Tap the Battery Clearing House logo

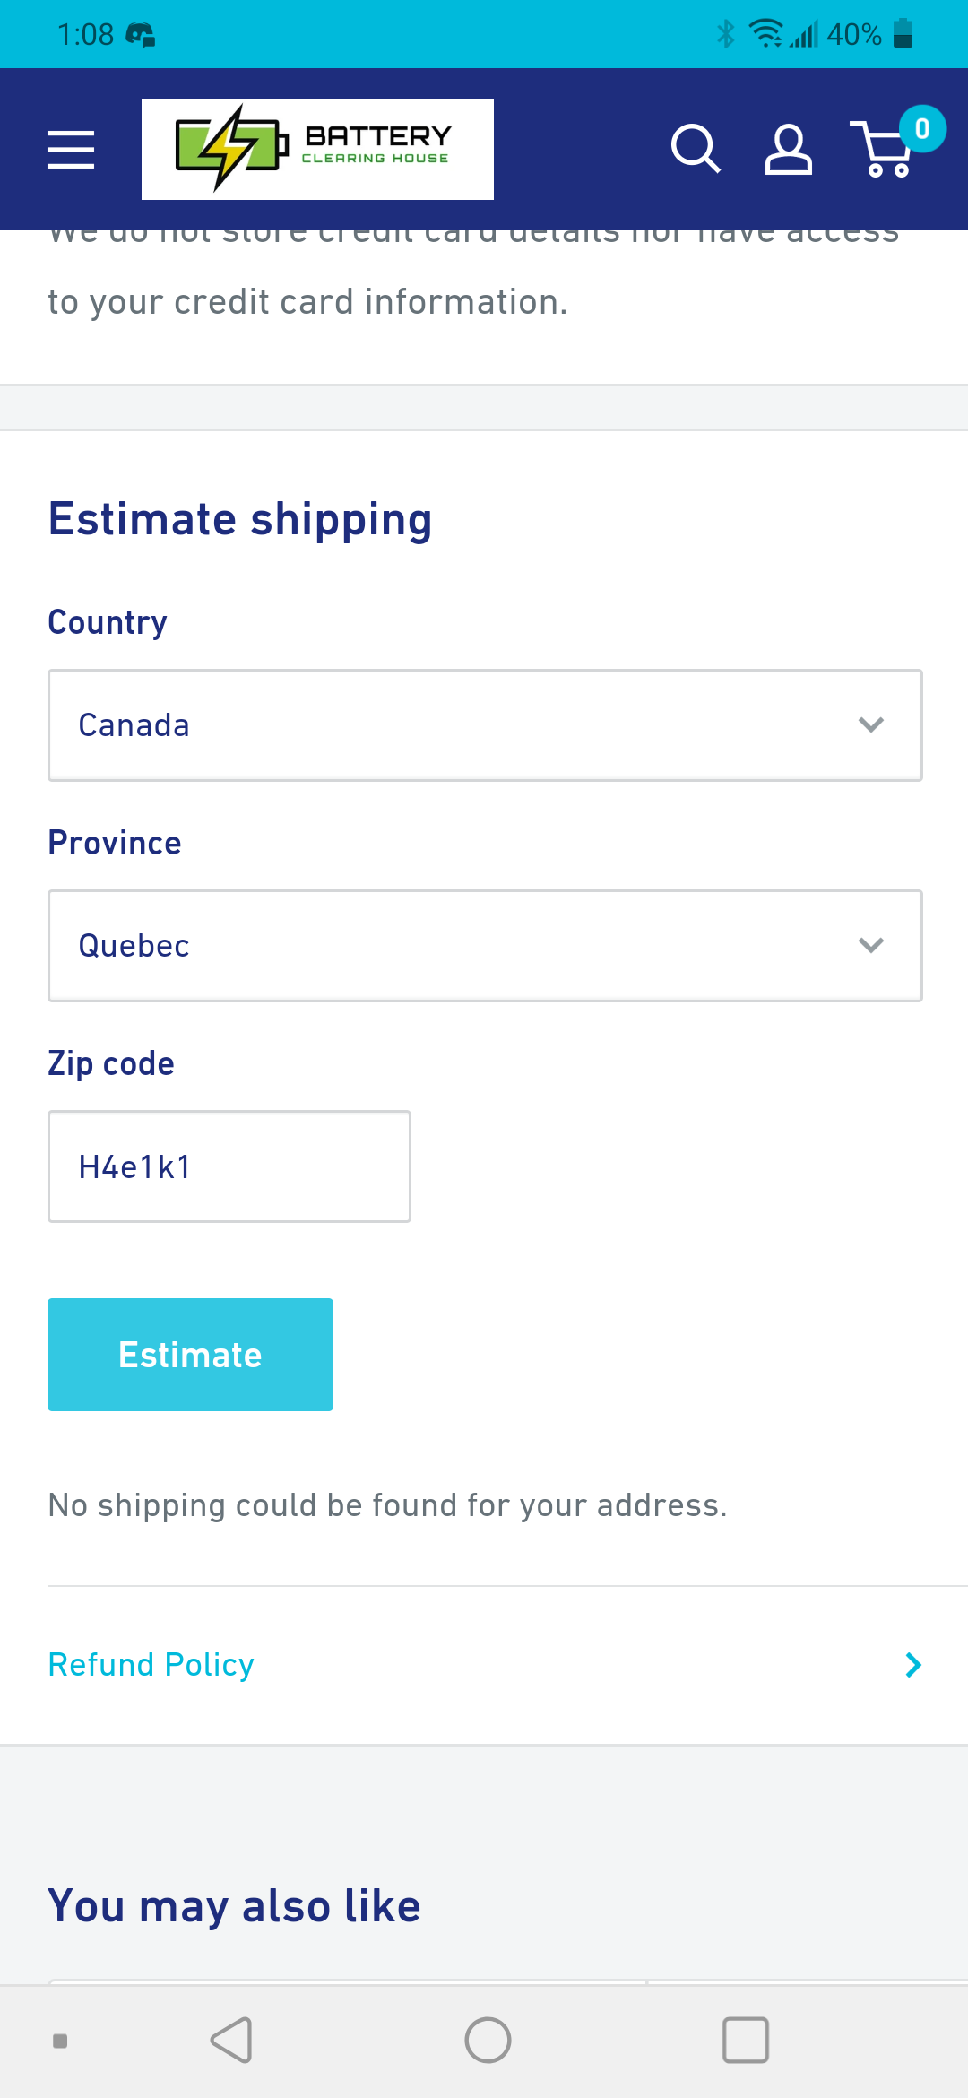317,149
